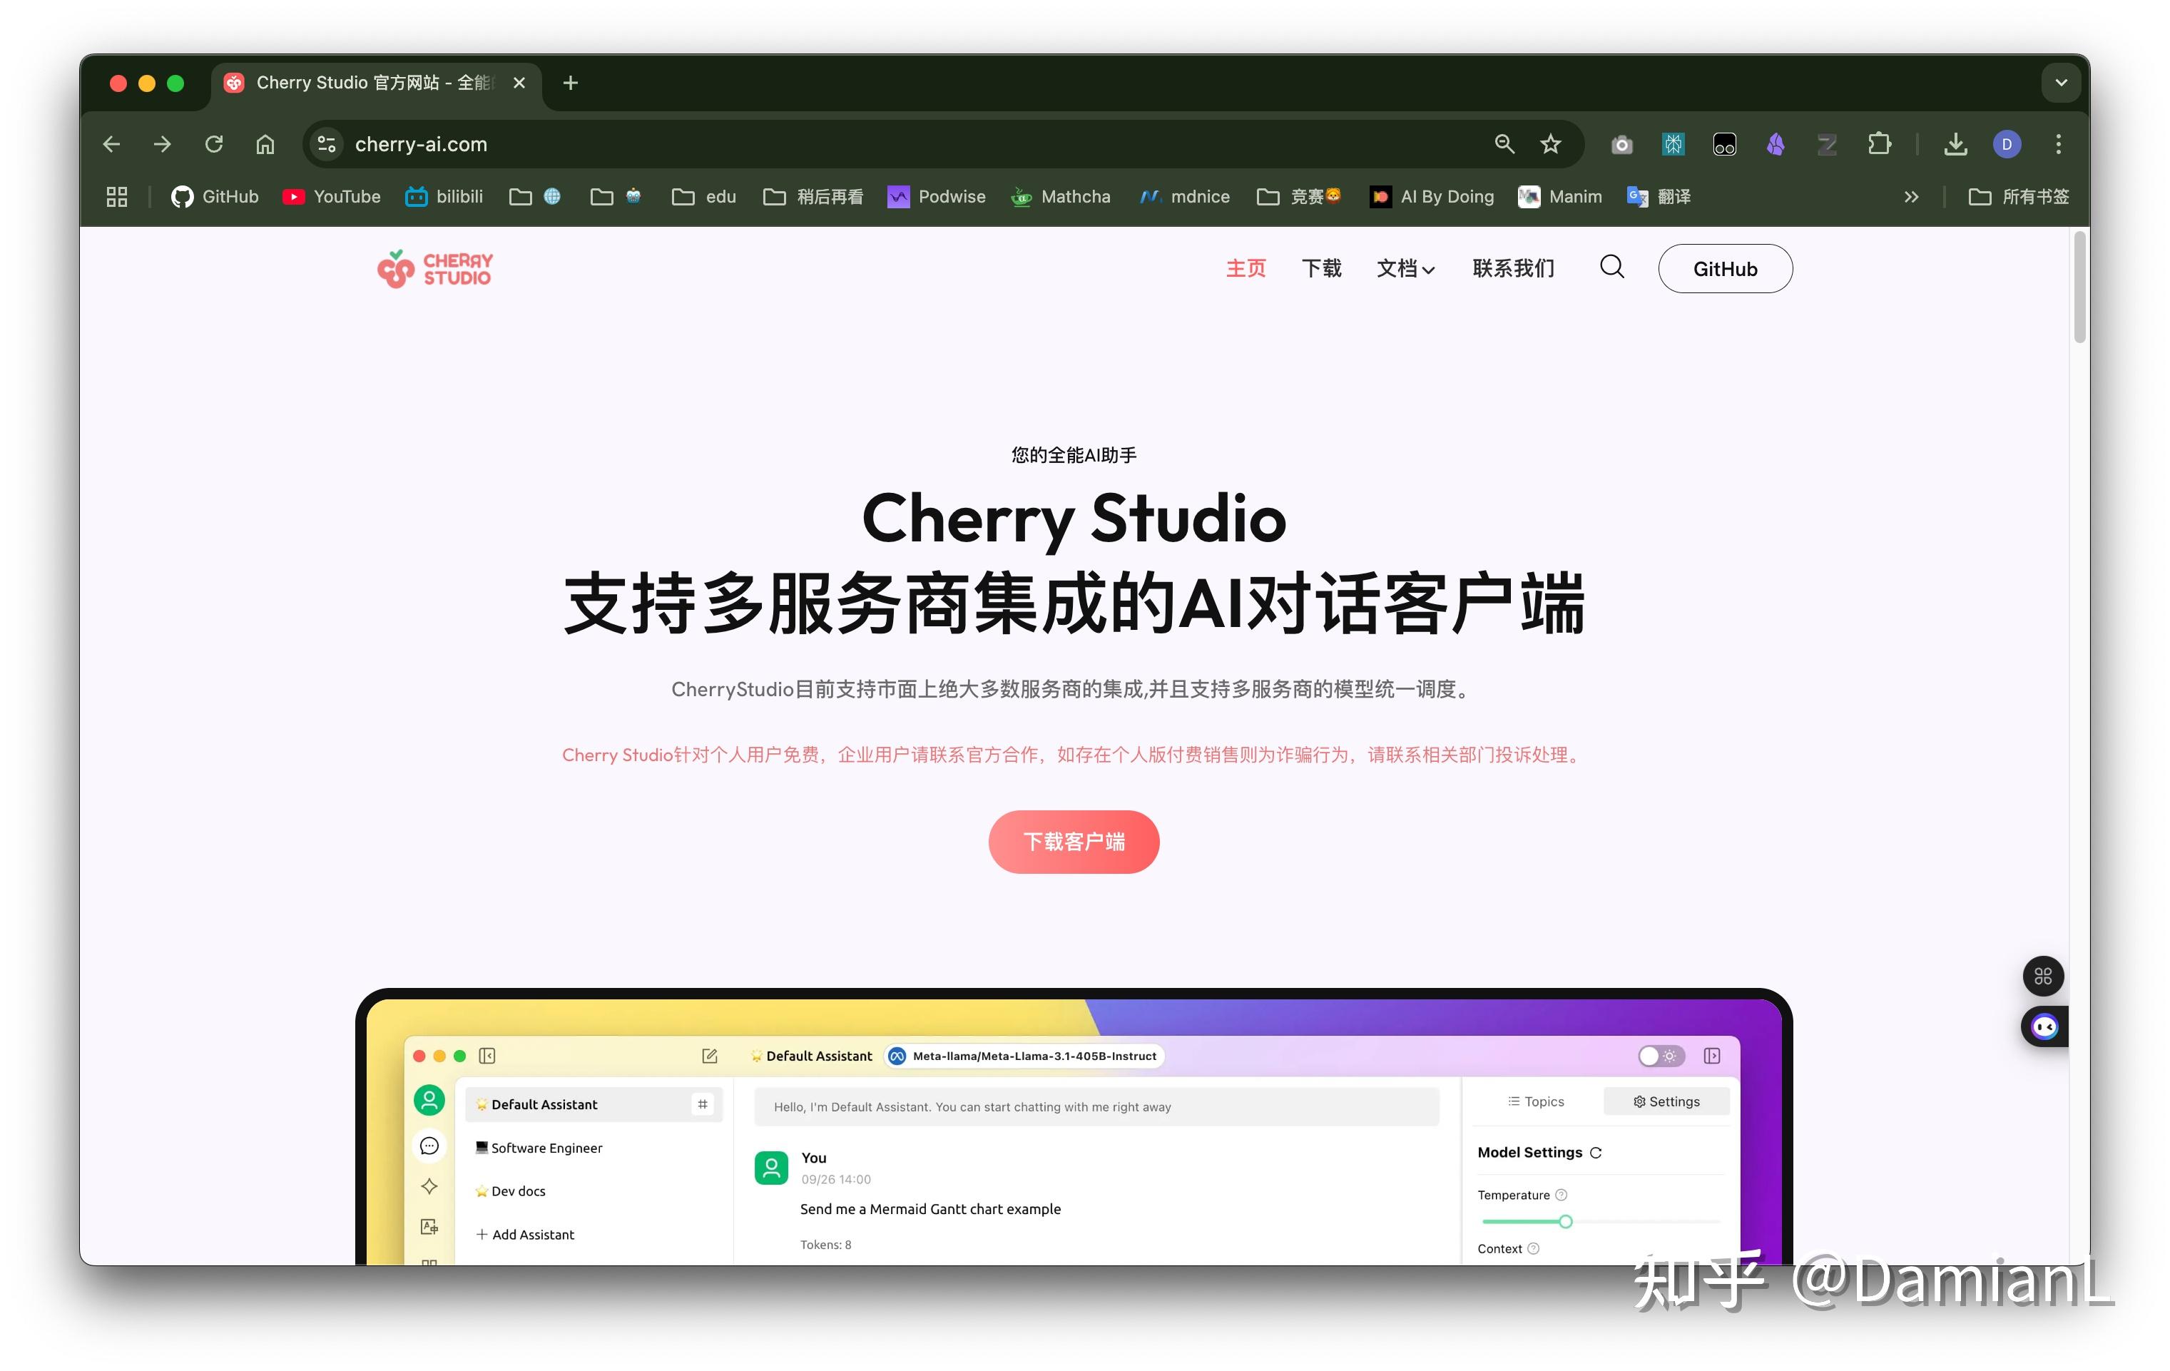The image size is (2170, 1371).
Task: Click the refresh icon next to Model Settings
Action: (x=1596, y=1152)
